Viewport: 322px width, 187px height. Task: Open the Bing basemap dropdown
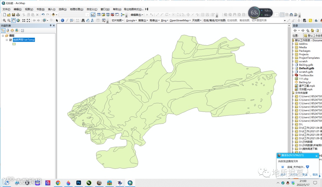tap(165, 20)
